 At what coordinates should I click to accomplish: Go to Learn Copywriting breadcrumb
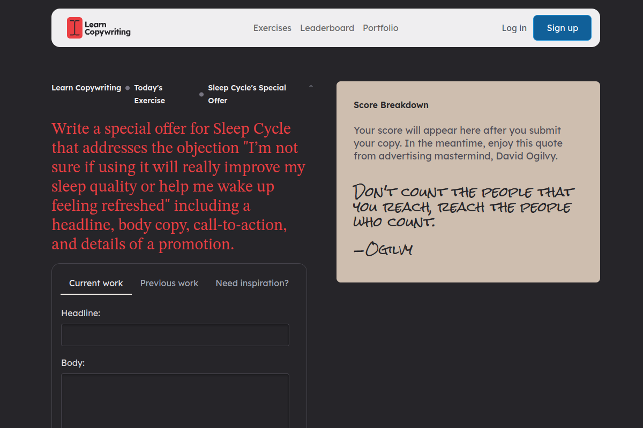coord(86,88)
